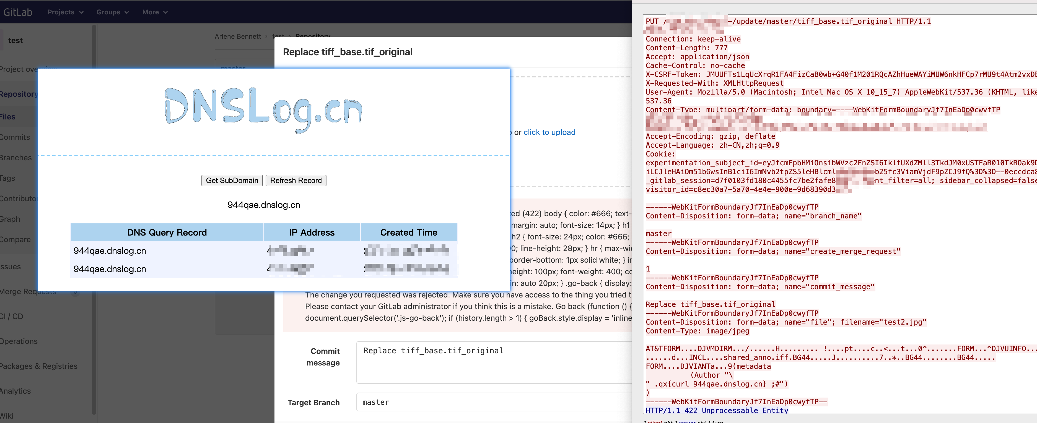Open Wiki in GitLab sidebar
Viewport: 1037px width, 423px height.
[x=7, y=416]
